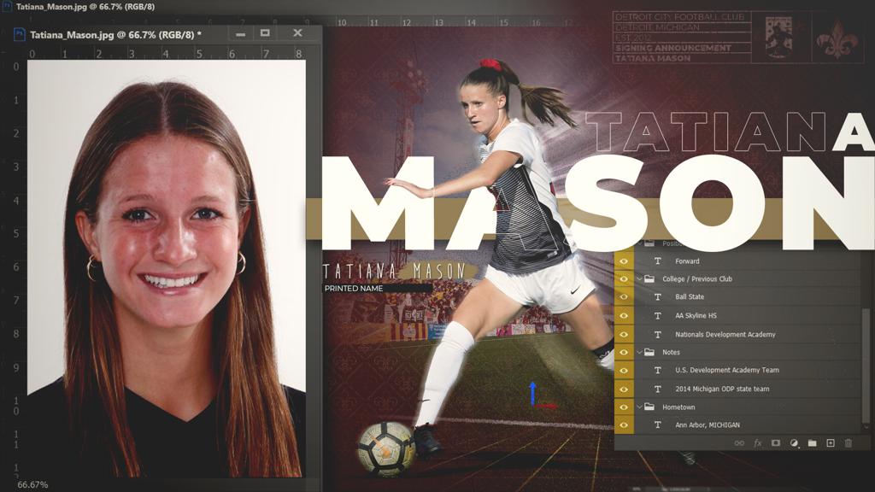
Task: Select the Hometown group name
Action: coord(678,407)
